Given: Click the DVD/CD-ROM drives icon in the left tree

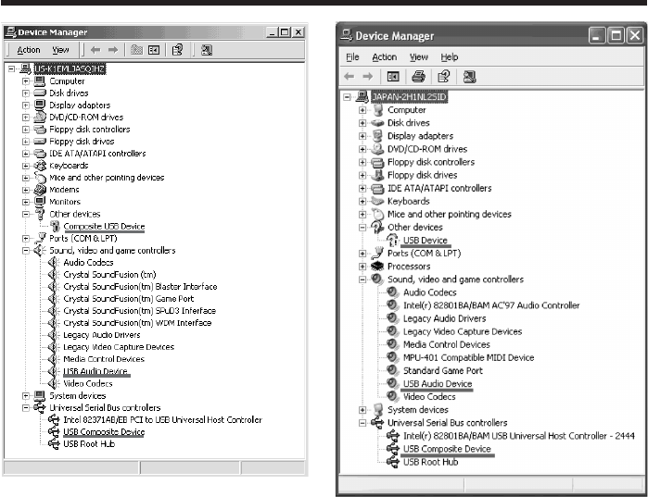Looking at the screenshot, I should click(x=40, y=118).
